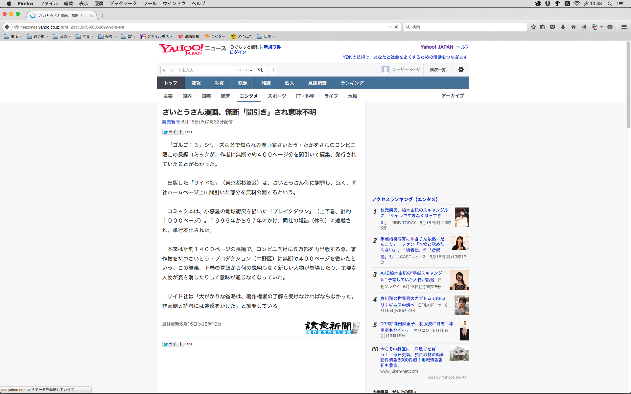Click first ranking article thumbnail
The image size is (631, 394).
pos(462,217)
